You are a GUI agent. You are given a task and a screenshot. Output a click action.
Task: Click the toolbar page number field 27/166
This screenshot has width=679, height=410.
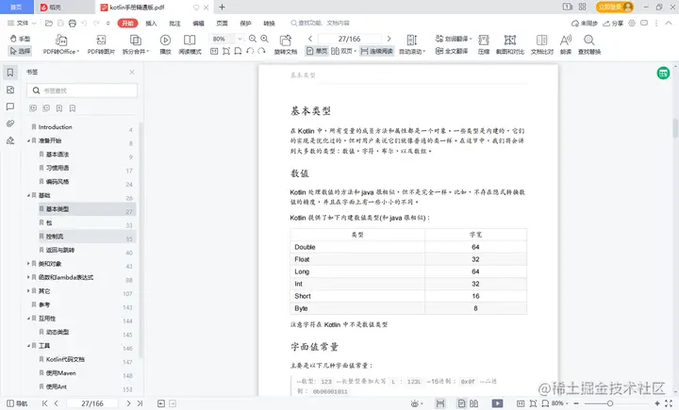point(350,39)
